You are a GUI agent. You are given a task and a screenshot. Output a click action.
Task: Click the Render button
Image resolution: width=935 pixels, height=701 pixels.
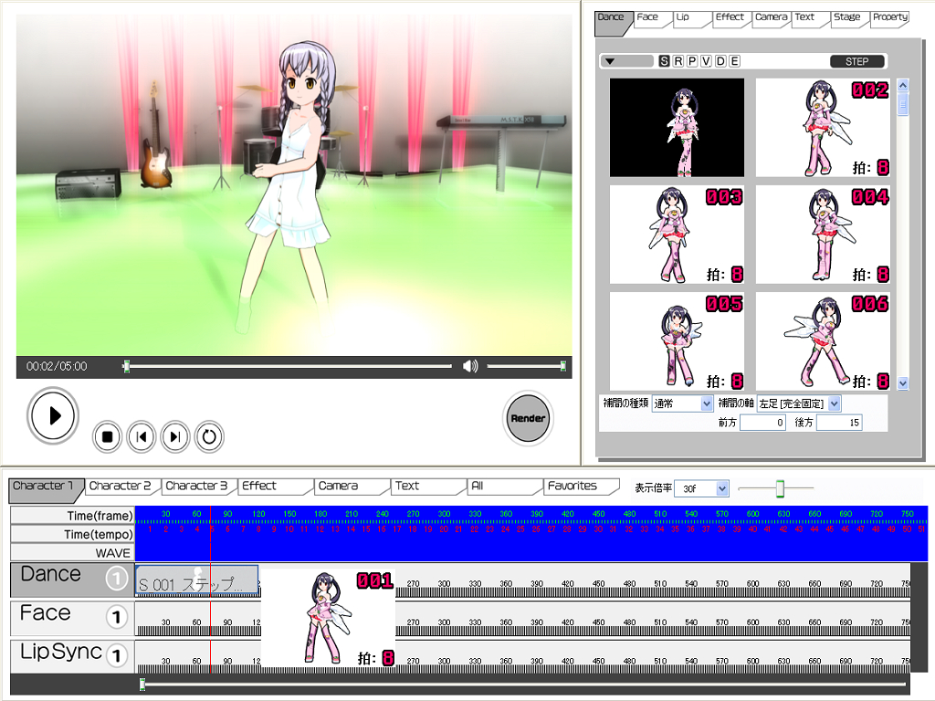click(x=528, y=418)
